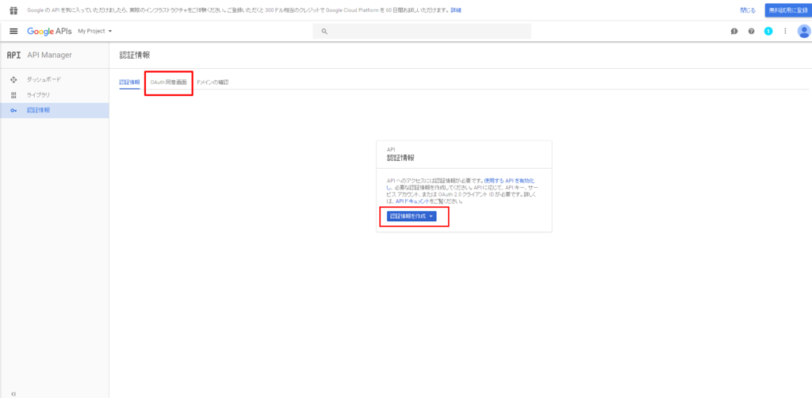812x398 pixels.
Task: Click the user account avatar
Action: 803,31
